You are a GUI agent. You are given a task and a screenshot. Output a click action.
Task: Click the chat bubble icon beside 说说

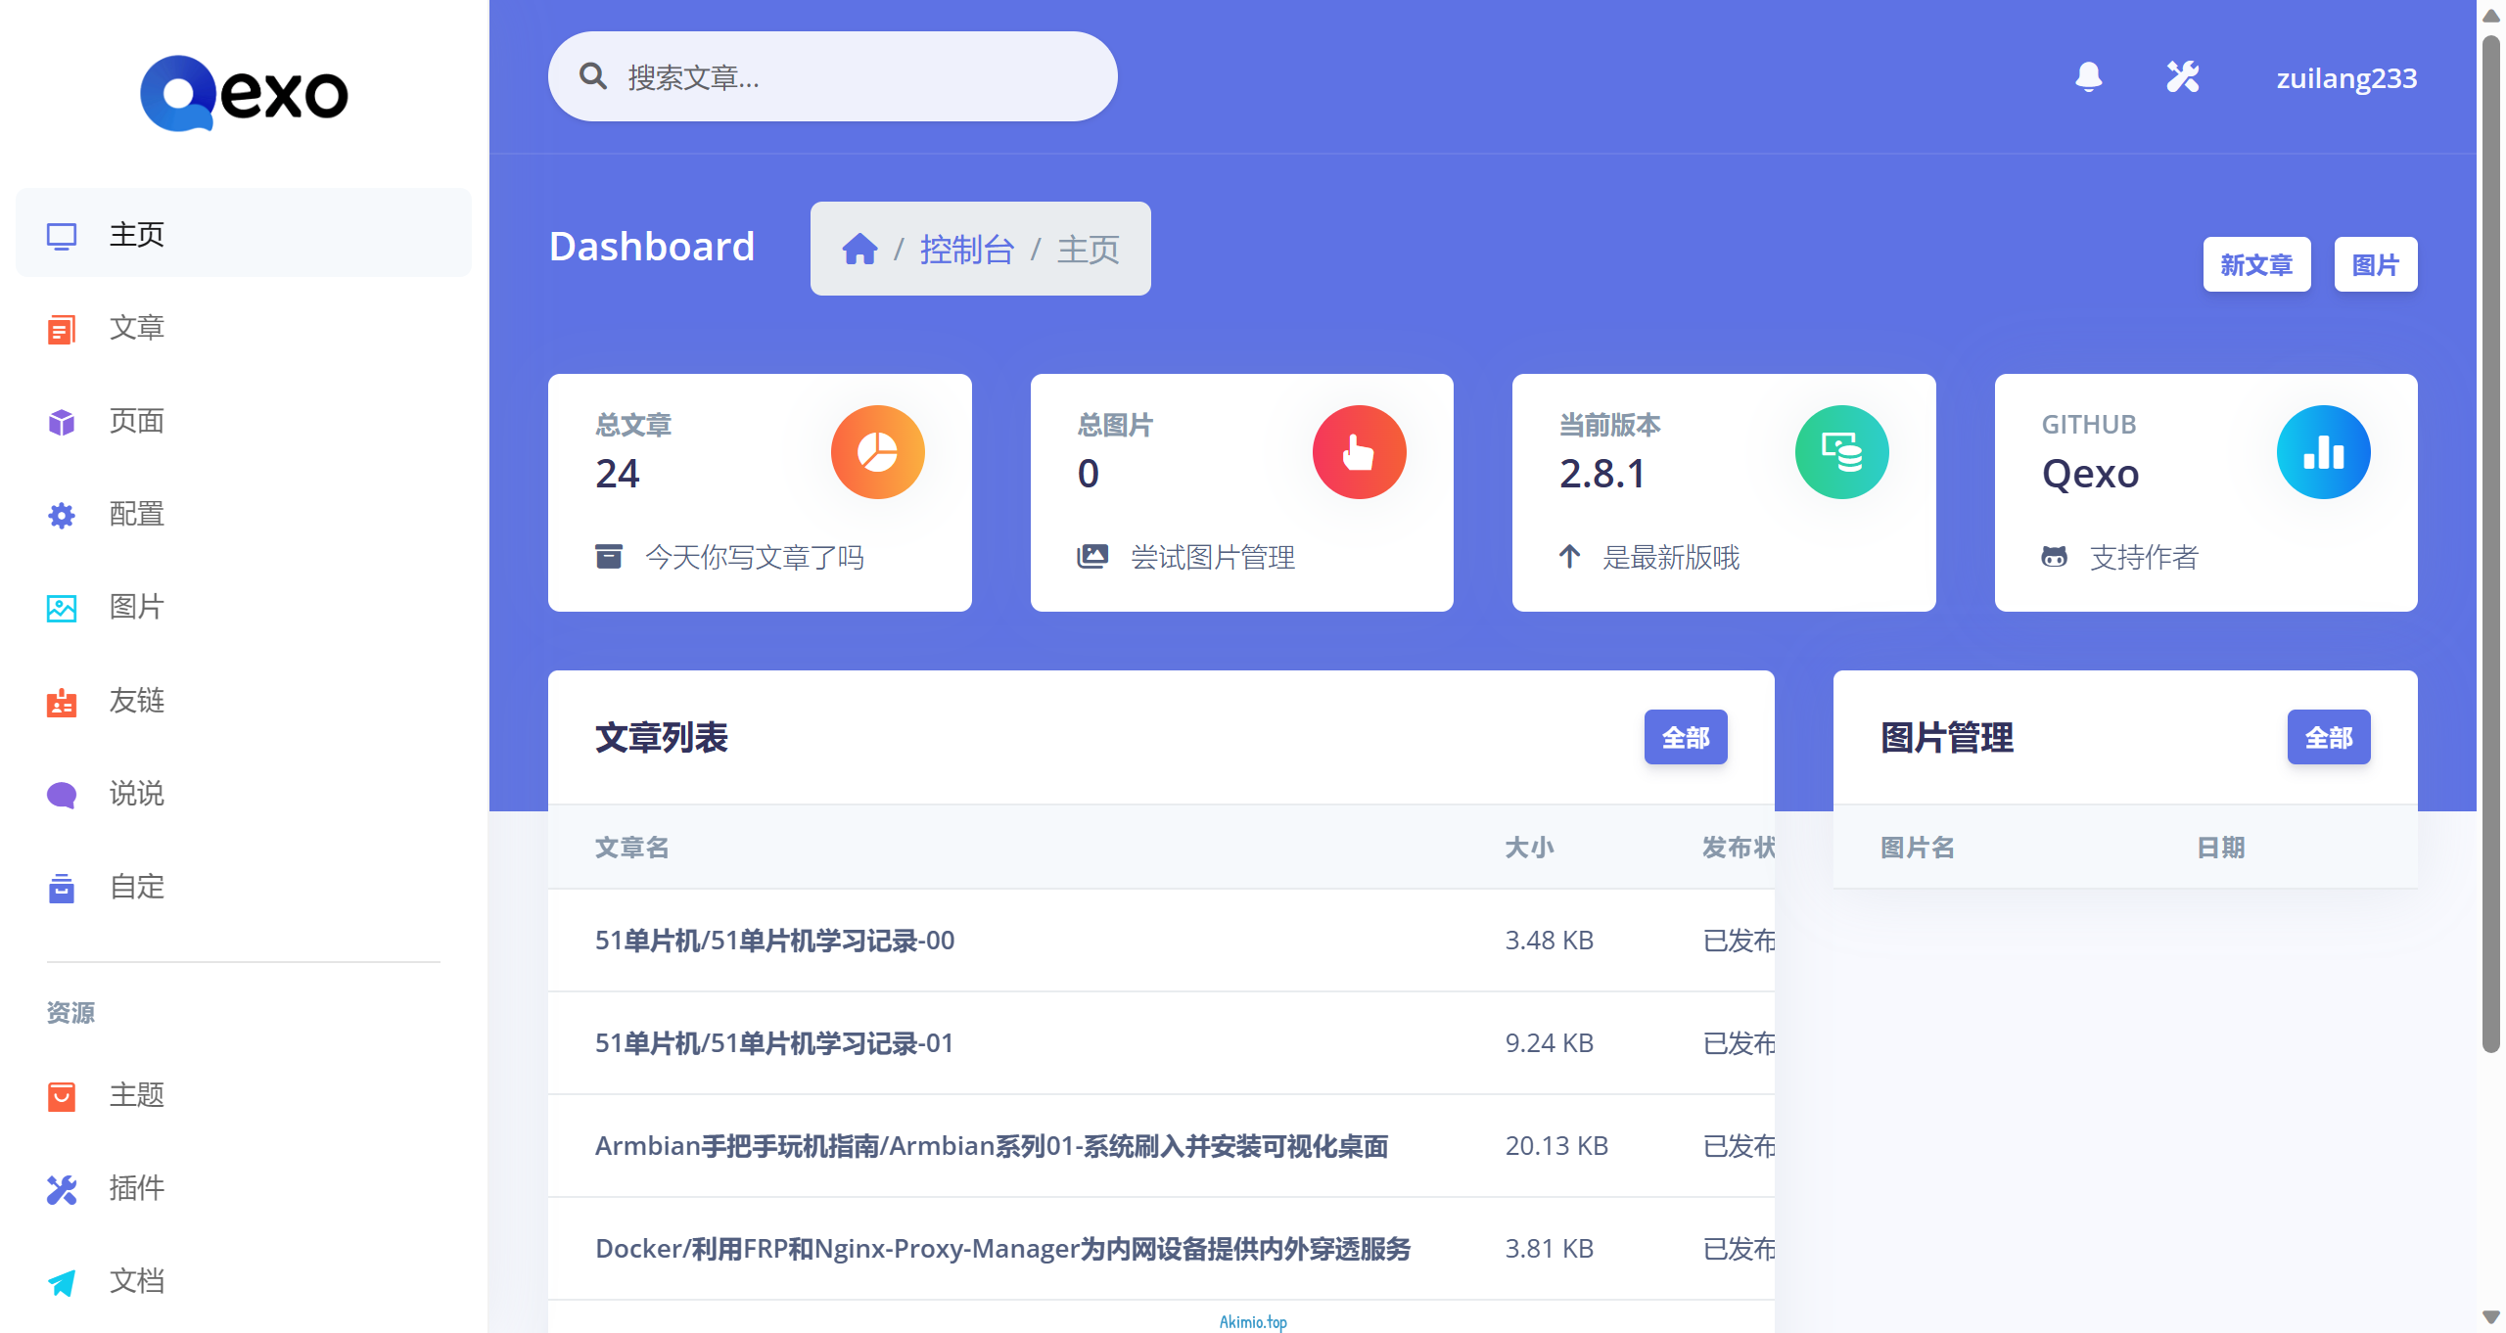(x=62, y=795)
